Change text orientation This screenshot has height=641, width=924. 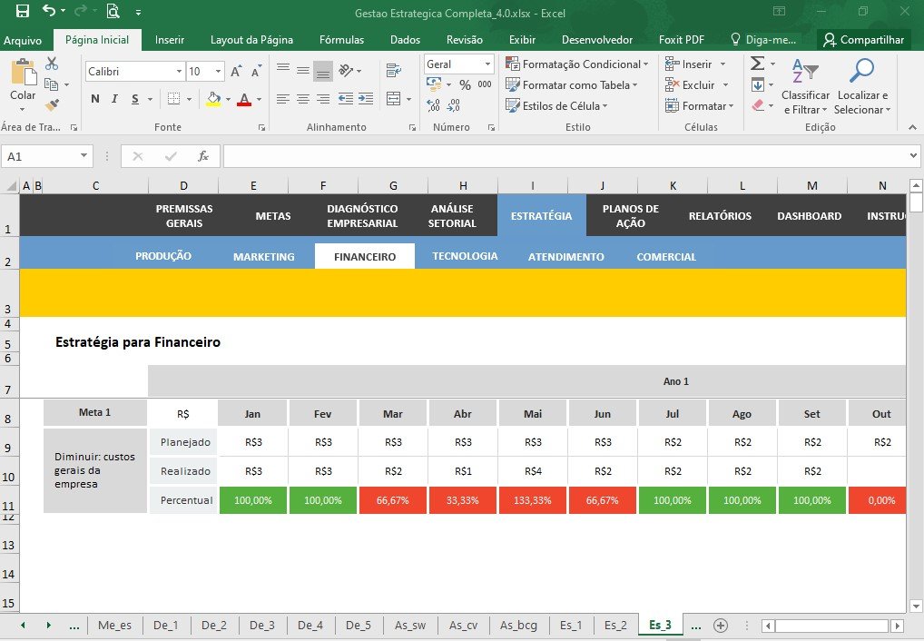pos(346,71)
